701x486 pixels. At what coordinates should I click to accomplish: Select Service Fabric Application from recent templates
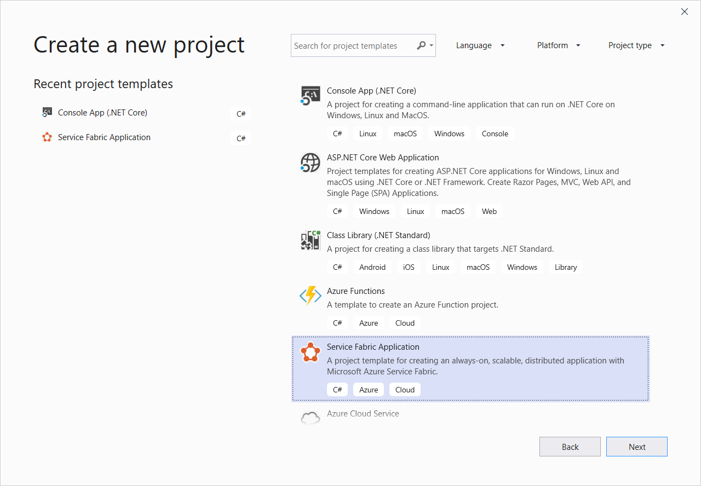point(104,137)
